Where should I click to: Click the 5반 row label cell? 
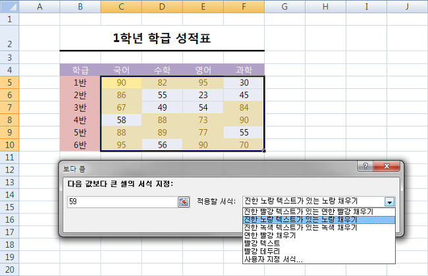coord(80,132)
